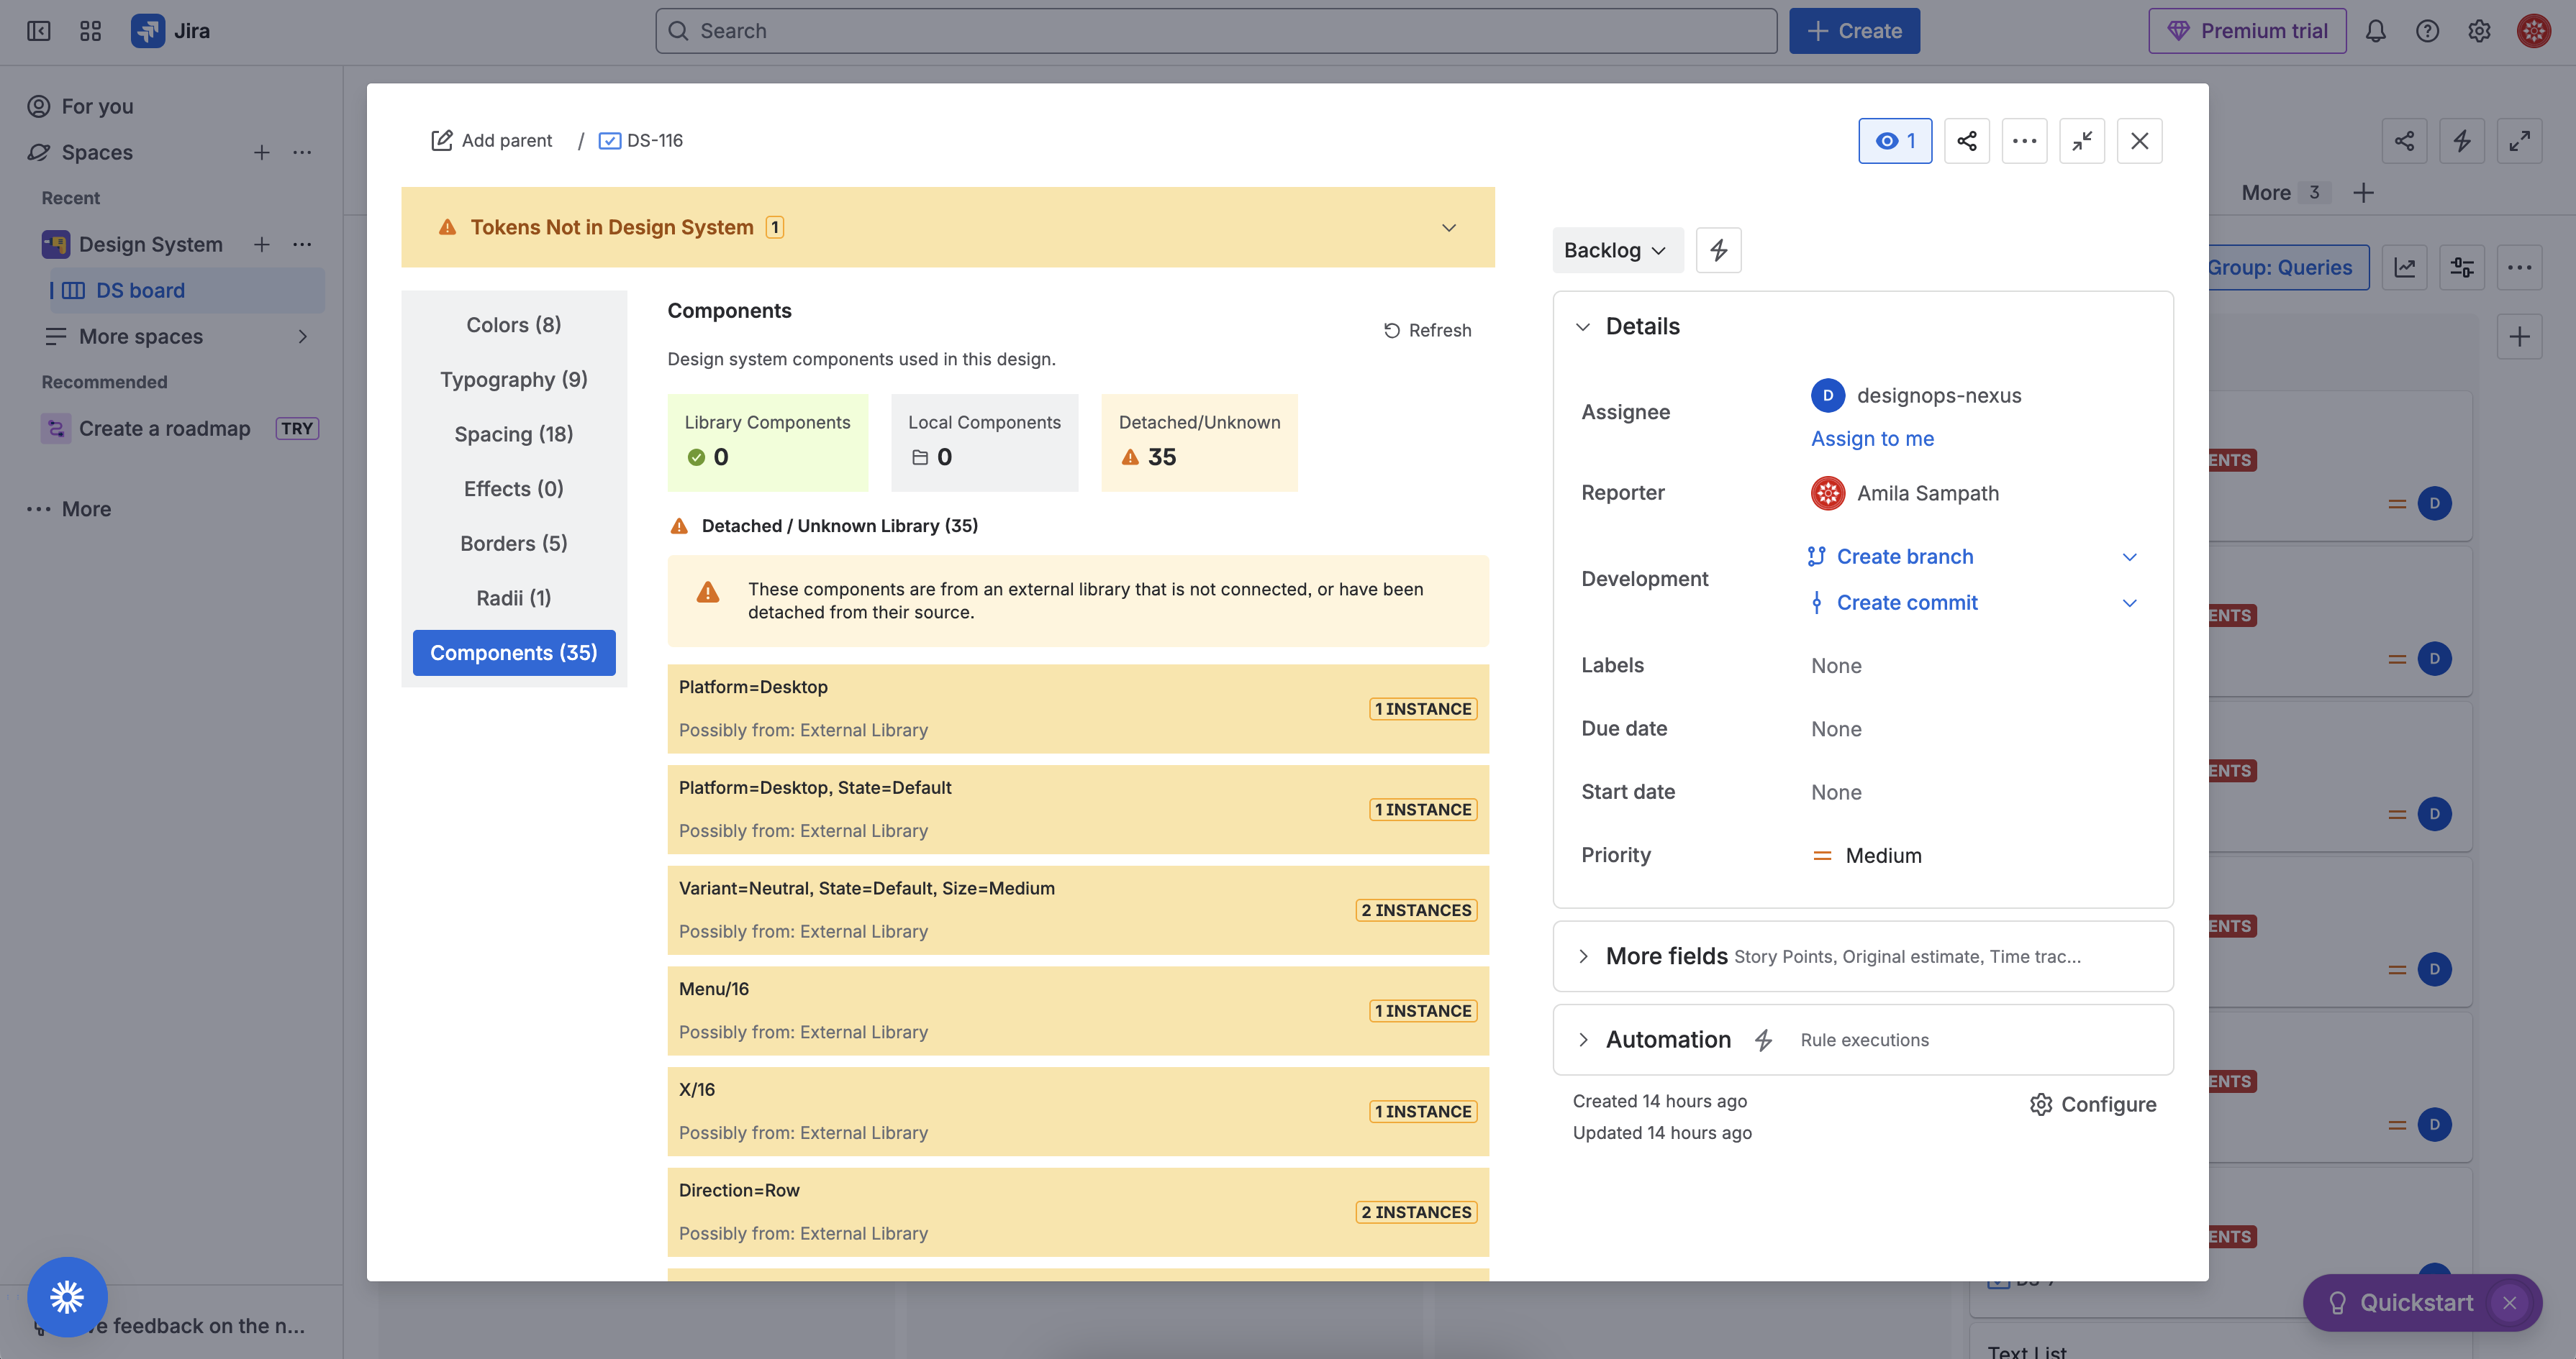
Task: Dismiss the Quickstart panel
Action: (2509, 1302)
